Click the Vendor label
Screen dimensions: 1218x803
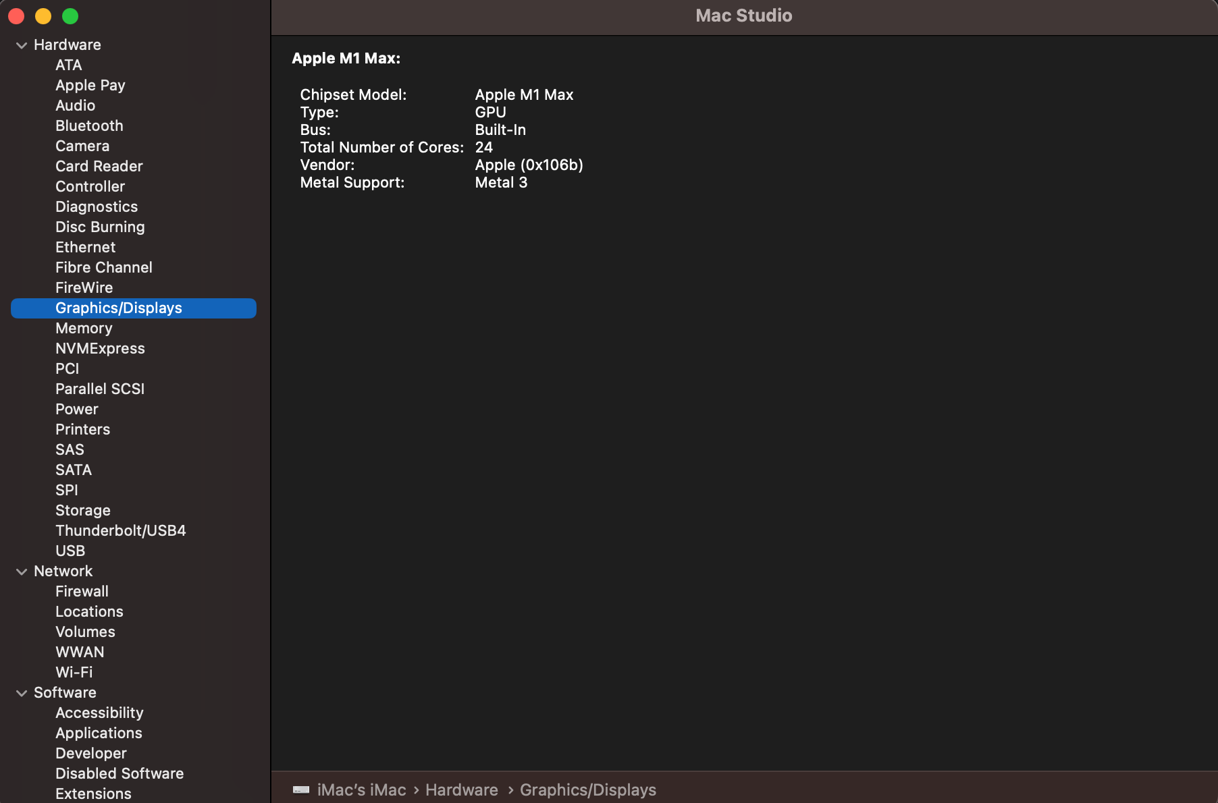(327, 165)
